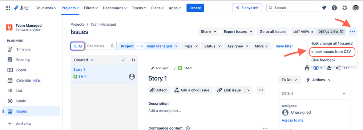
Task: Click the Jira logo
Action: pyautogui.click(x=21, y=8)
